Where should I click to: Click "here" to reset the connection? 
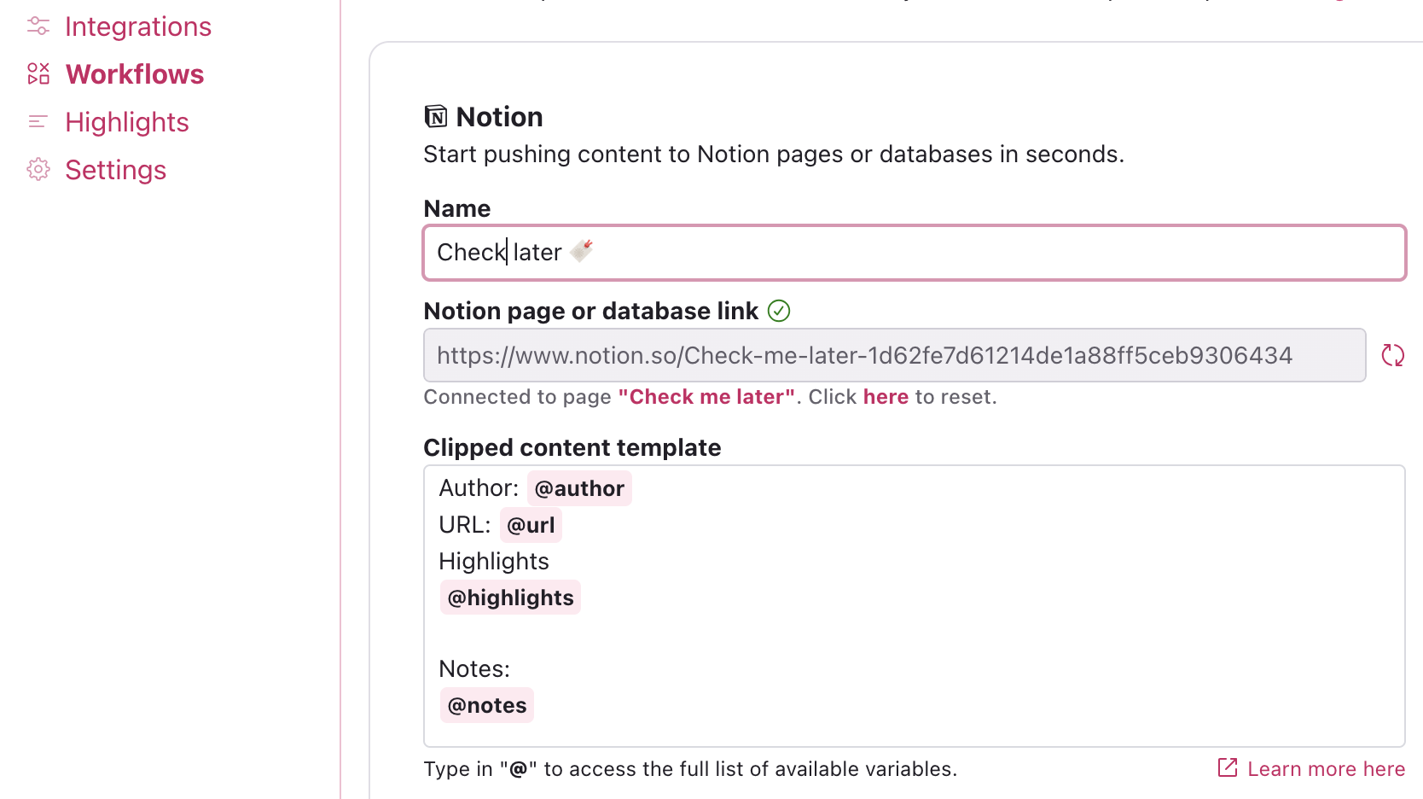coord(886,397)
